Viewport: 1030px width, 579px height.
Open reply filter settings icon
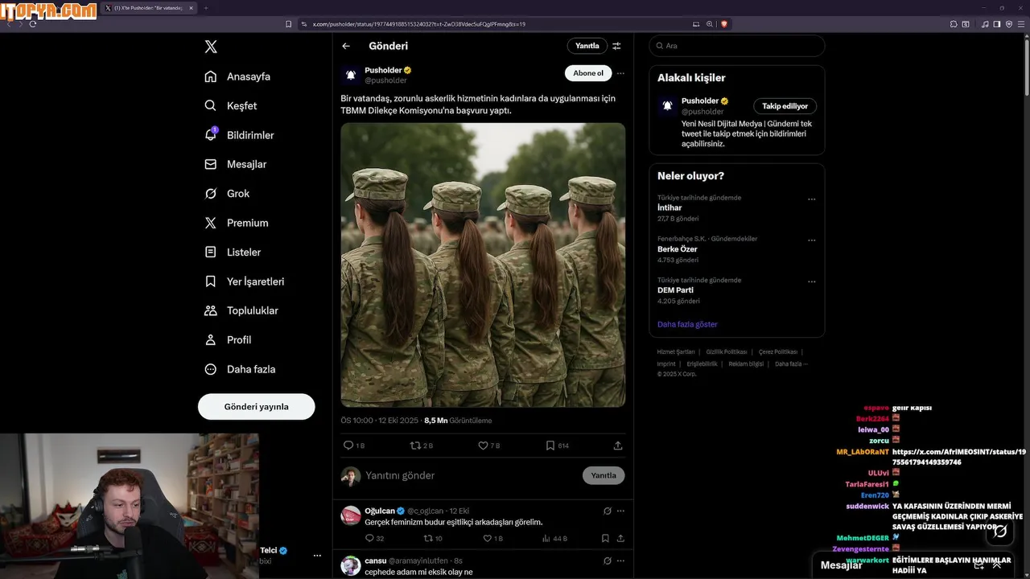pos(616,46)
